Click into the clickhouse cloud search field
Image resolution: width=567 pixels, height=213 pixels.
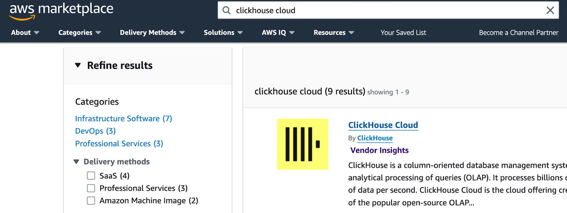[x=386, y=10]
